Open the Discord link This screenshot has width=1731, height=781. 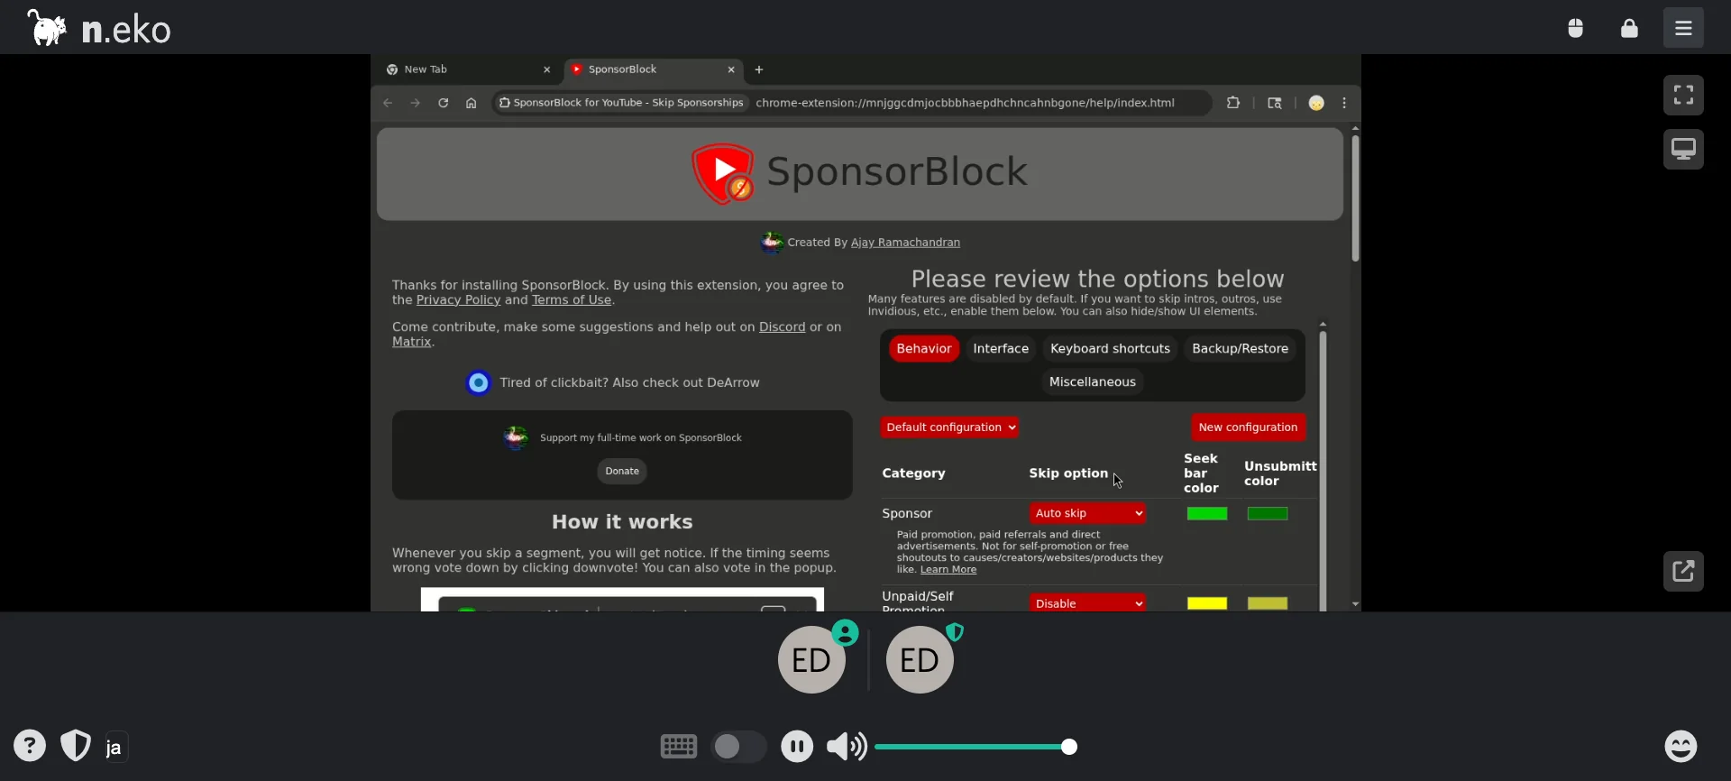point(782,326)
